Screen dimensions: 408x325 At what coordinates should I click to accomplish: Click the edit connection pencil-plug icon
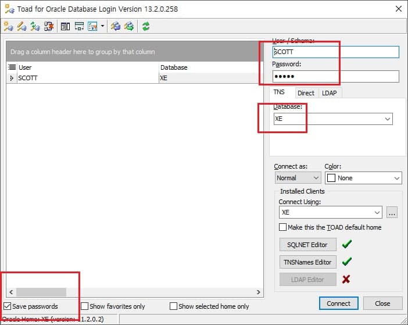pyautogui.click(x=22, y=26)
